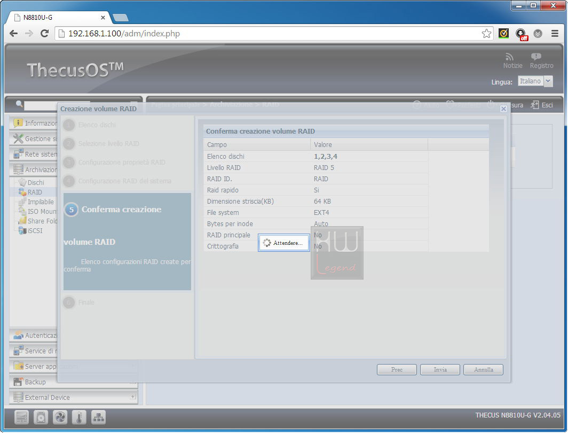The height and width of the screenshot is (433, 568).
Task: Click the 64 KB stripe size value
Action: pos(322,202)
